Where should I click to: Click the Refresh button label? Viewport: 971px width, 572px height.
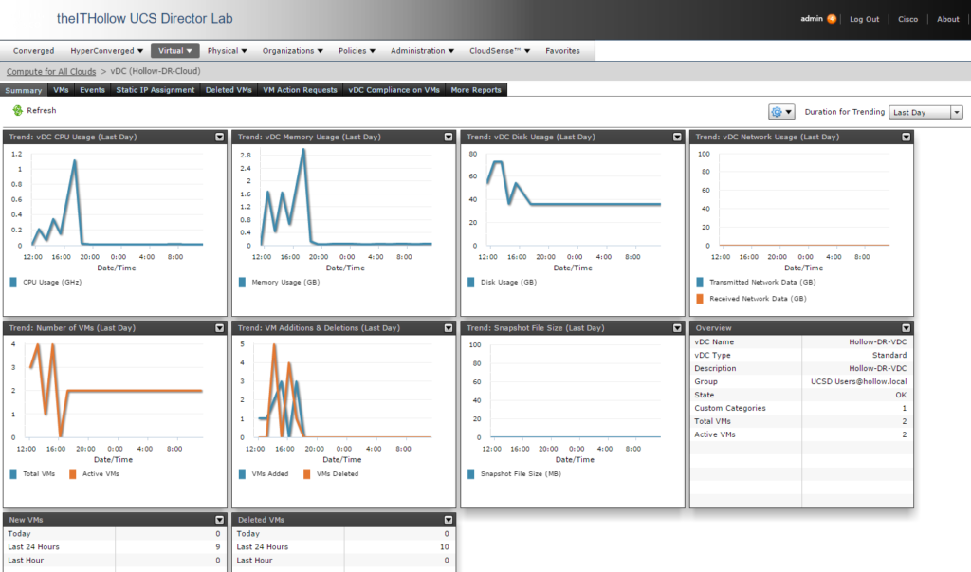(42, 110)
